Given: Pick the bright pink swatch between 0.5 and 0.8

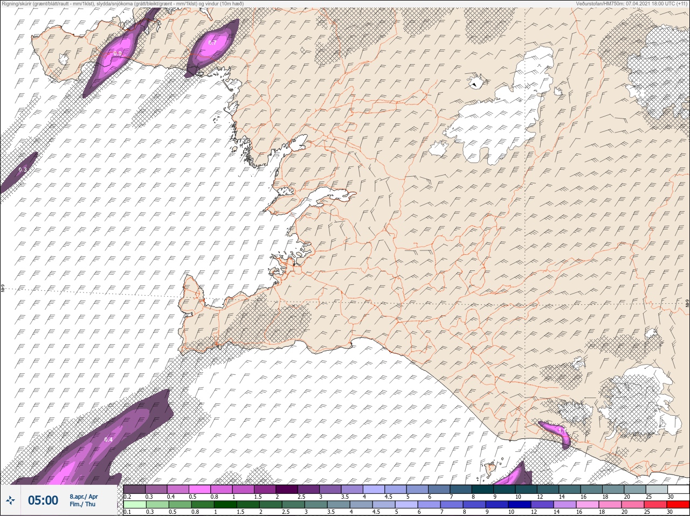Looking at the screenshot, I should coord(200,490).
